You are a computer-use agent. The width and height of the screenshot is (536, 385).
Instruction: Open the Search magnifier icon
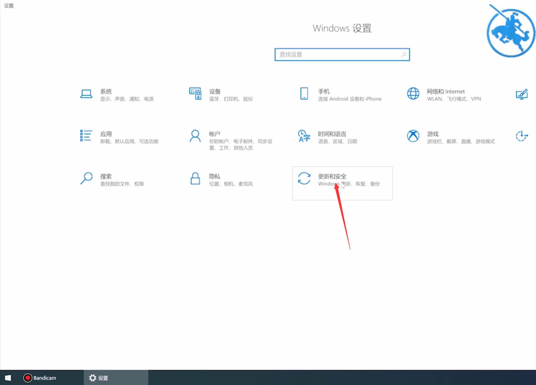[86, 178]
